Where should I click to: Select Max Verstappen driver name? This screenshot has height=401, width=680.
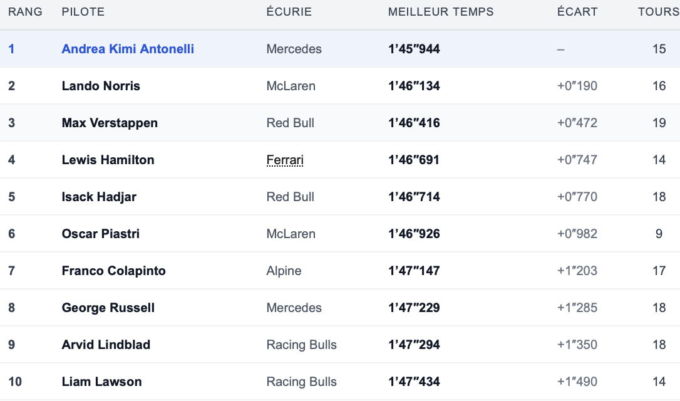click(110, 123)
